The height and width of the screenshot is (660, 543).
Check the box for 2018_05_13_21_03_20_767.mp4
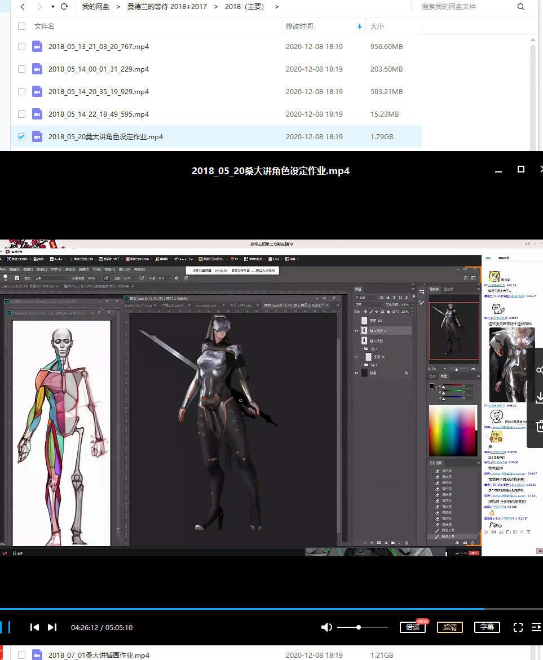click(x=21, y=47)
